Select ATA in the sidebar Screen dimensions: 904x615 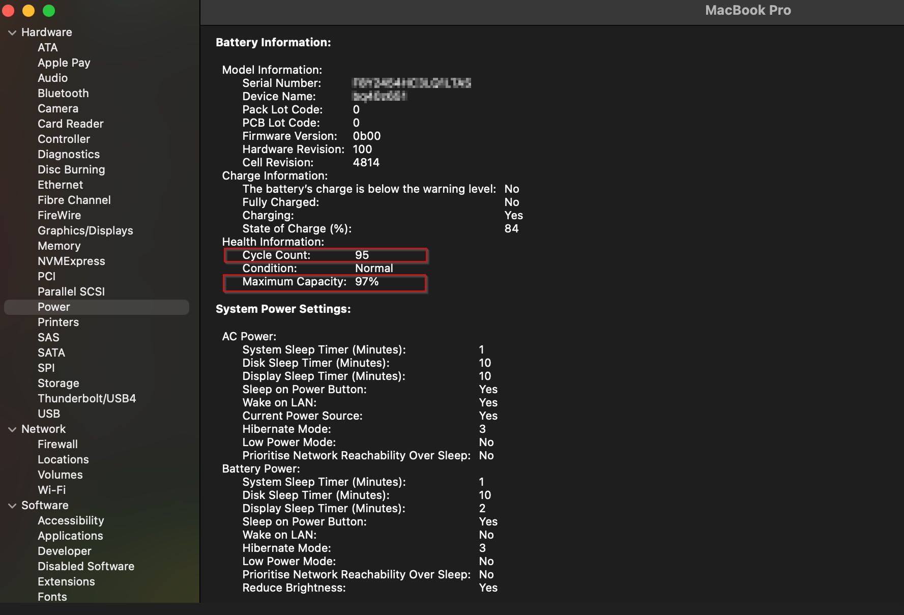pyautogui.click(x=48, y=47)
